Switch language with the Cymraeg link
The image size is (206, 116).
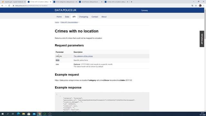click(145, 10)
